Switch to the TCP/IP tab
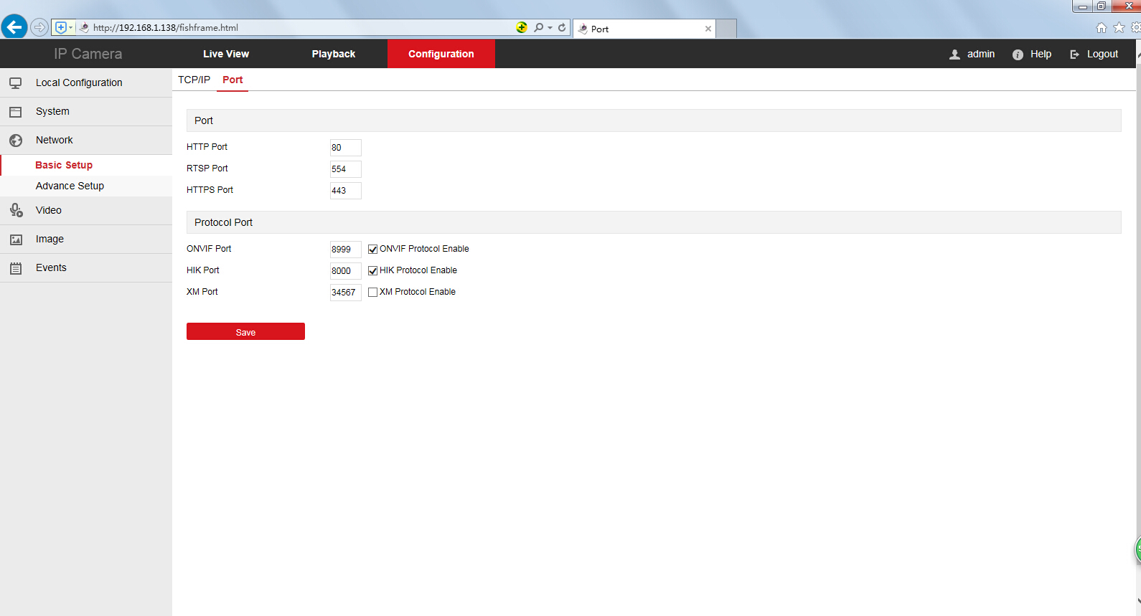This screenshot has width=1141, height=616. (194, 80)
